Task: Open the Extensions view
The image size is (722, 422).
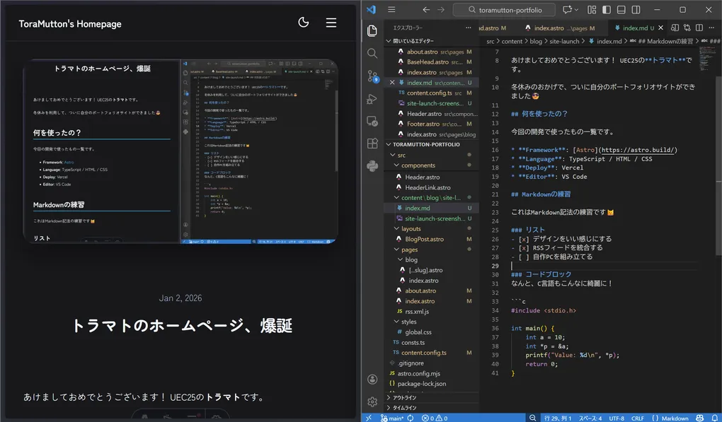Action: click(372, 143)
